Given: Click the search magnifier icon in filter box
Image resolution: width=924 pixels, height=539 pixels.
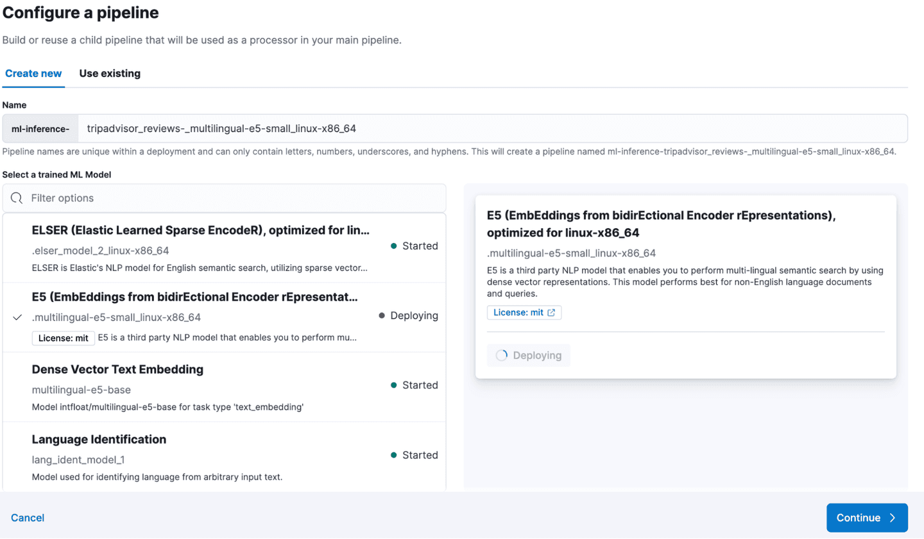Looking at the screenshot, I should tap(17, 198).
